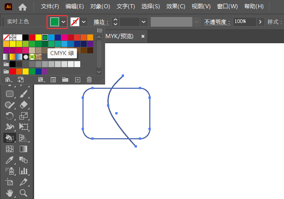The width and height of the screenshot is (284, 199).
Task: Select the Free Transform tool
Action: click(x=24, y=127)
